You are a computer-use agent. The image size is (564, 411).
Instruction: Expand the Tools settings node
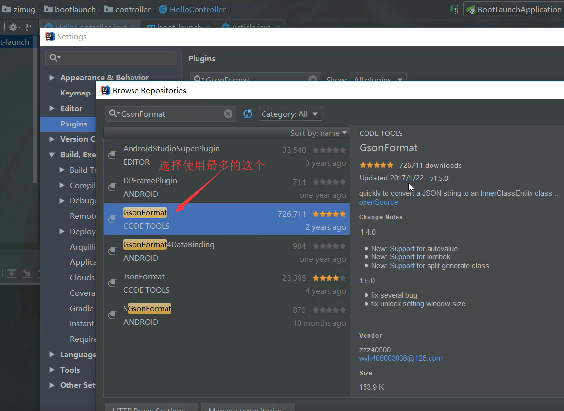[52, 370]
